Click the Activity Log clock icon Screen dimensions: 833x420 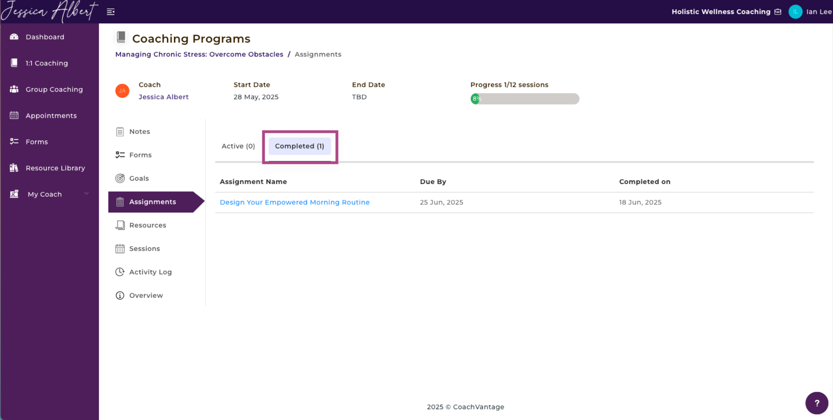120,272
